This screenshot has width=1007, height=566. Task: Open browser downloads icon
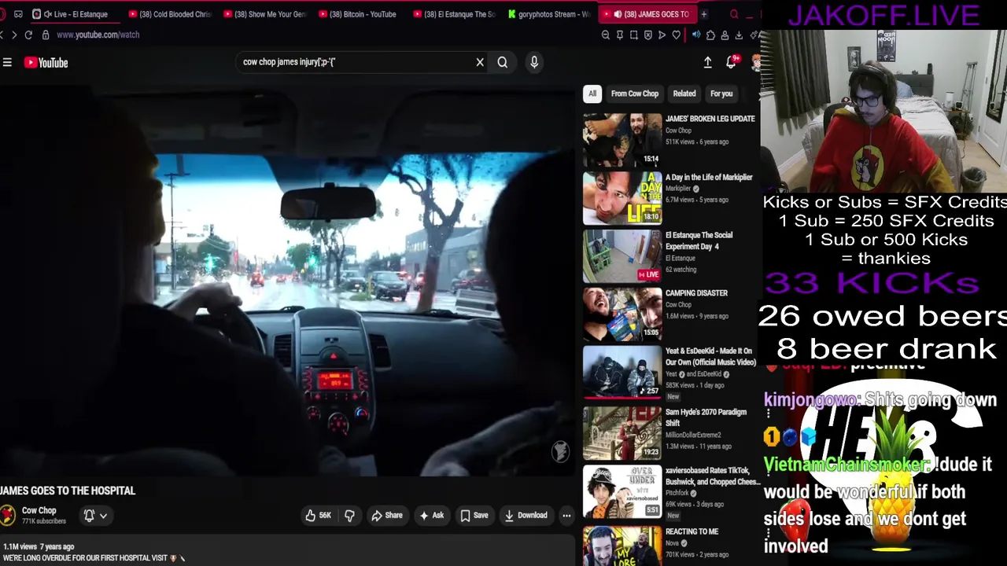[740, 35]
